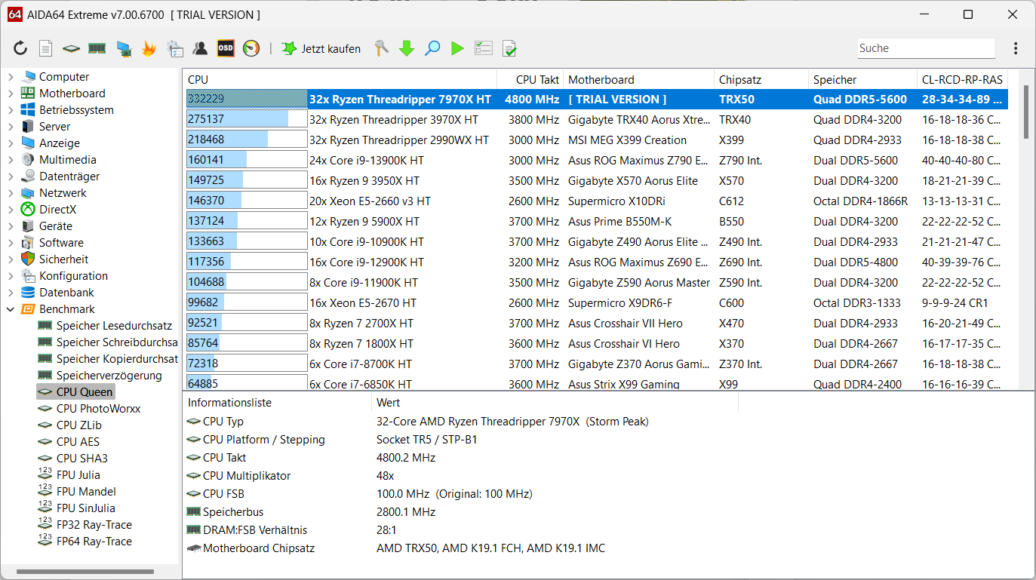Click the RAM module toolbar icon
Viewport: 1036px width, 580px height.
tap(97, 48)
